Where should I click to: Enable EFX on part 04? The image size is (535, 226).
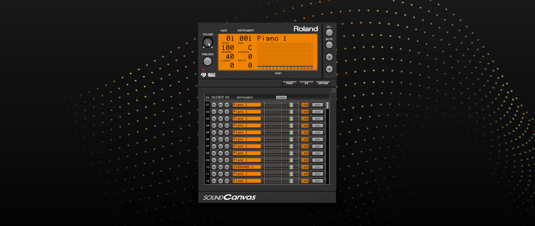tap(227, 126)
